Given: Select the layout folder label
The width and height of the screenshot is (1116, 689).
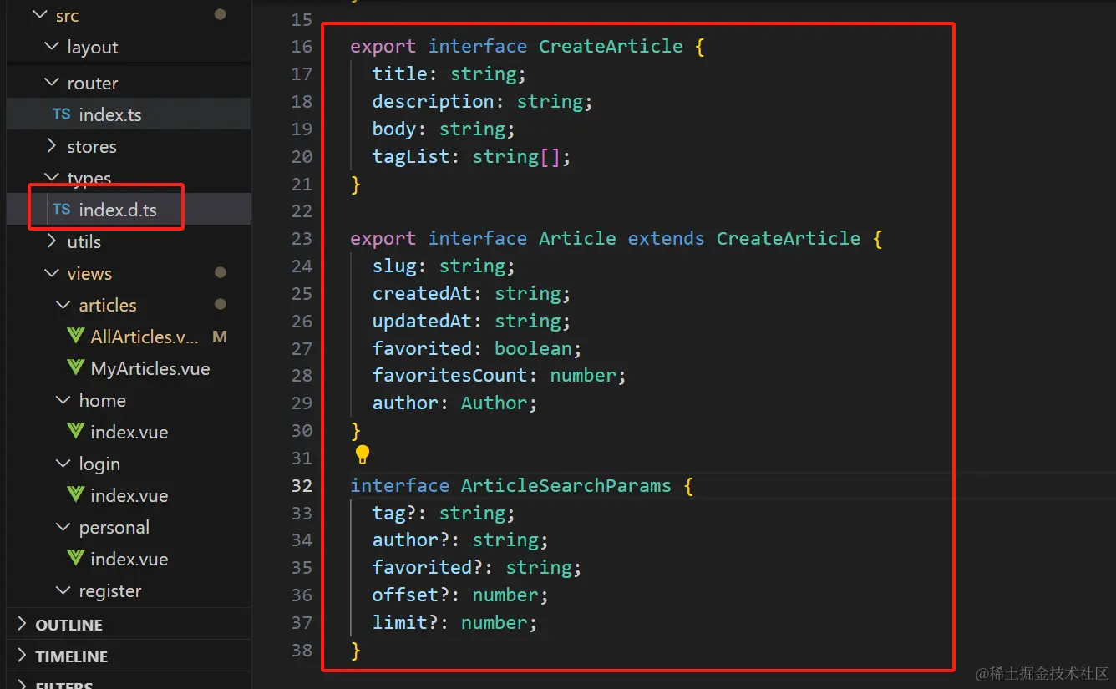Looking at the screenshot, I should (93, 48).
